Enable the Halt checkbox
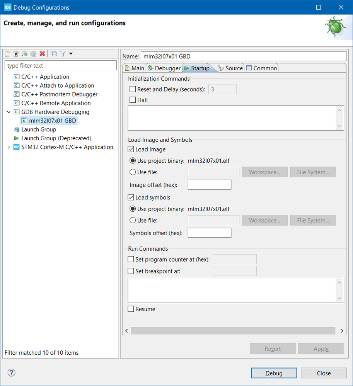Screen dimensions: 353x386 tap(133, 100)
